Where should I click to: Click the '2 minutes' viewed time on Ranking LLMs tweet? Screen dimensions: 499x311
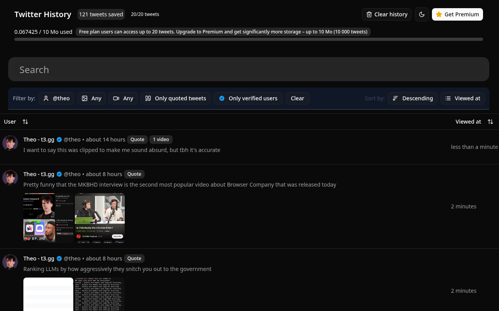(x=464, y=291)
